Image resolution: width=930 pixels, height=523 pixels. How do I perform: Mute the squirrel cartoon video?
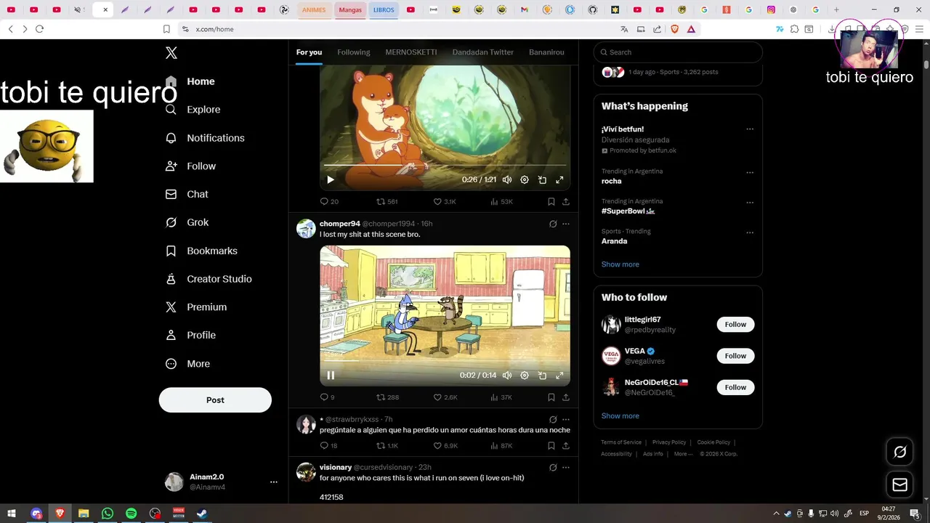(507, 180)
